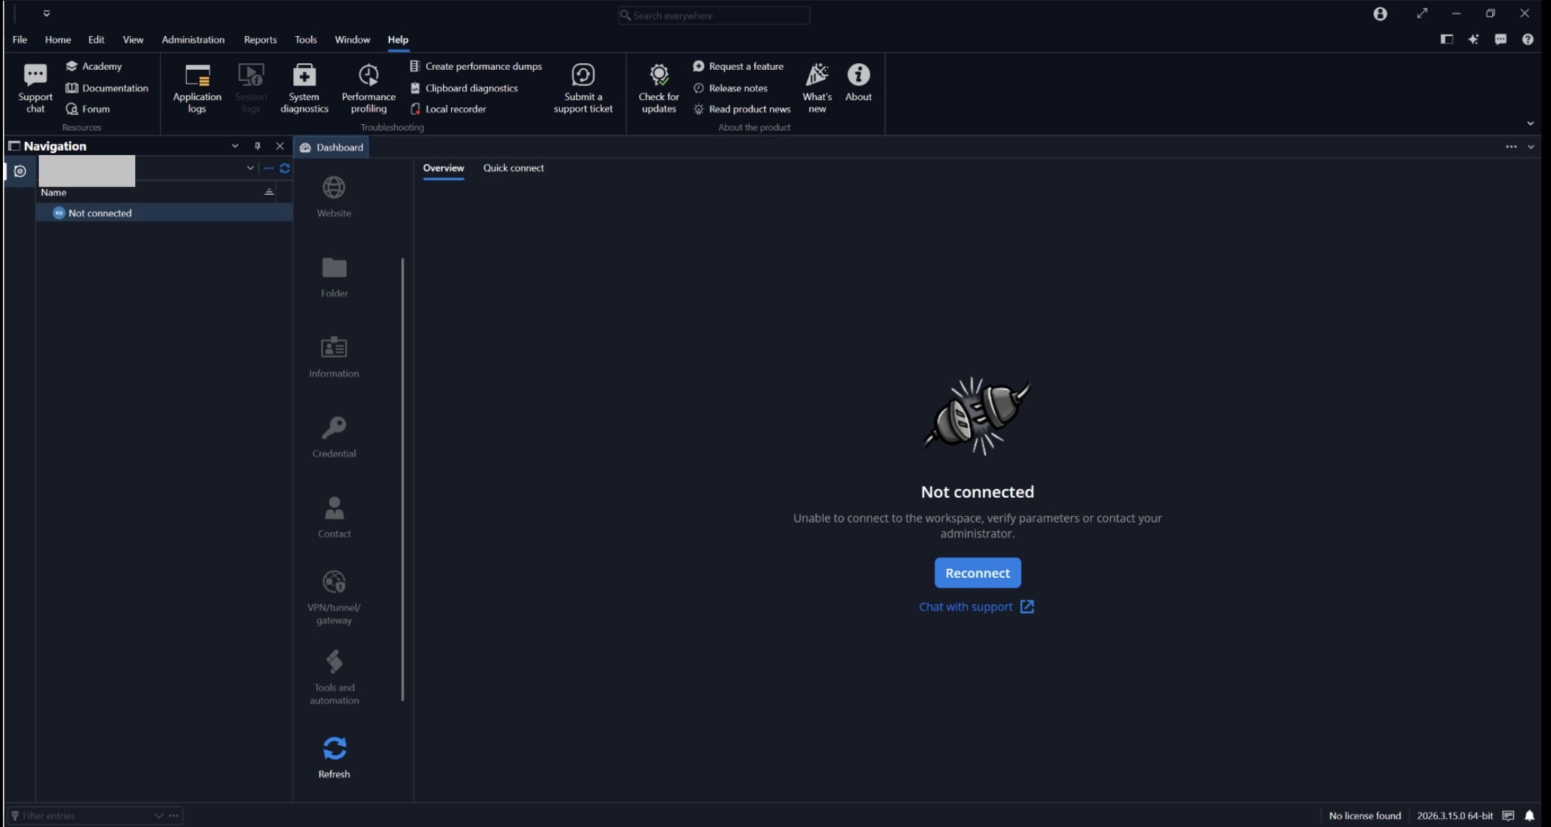Collapse the ribbon with the chevron
The width and height of the screenshot is (1551, 827).
coord(1530,123)
